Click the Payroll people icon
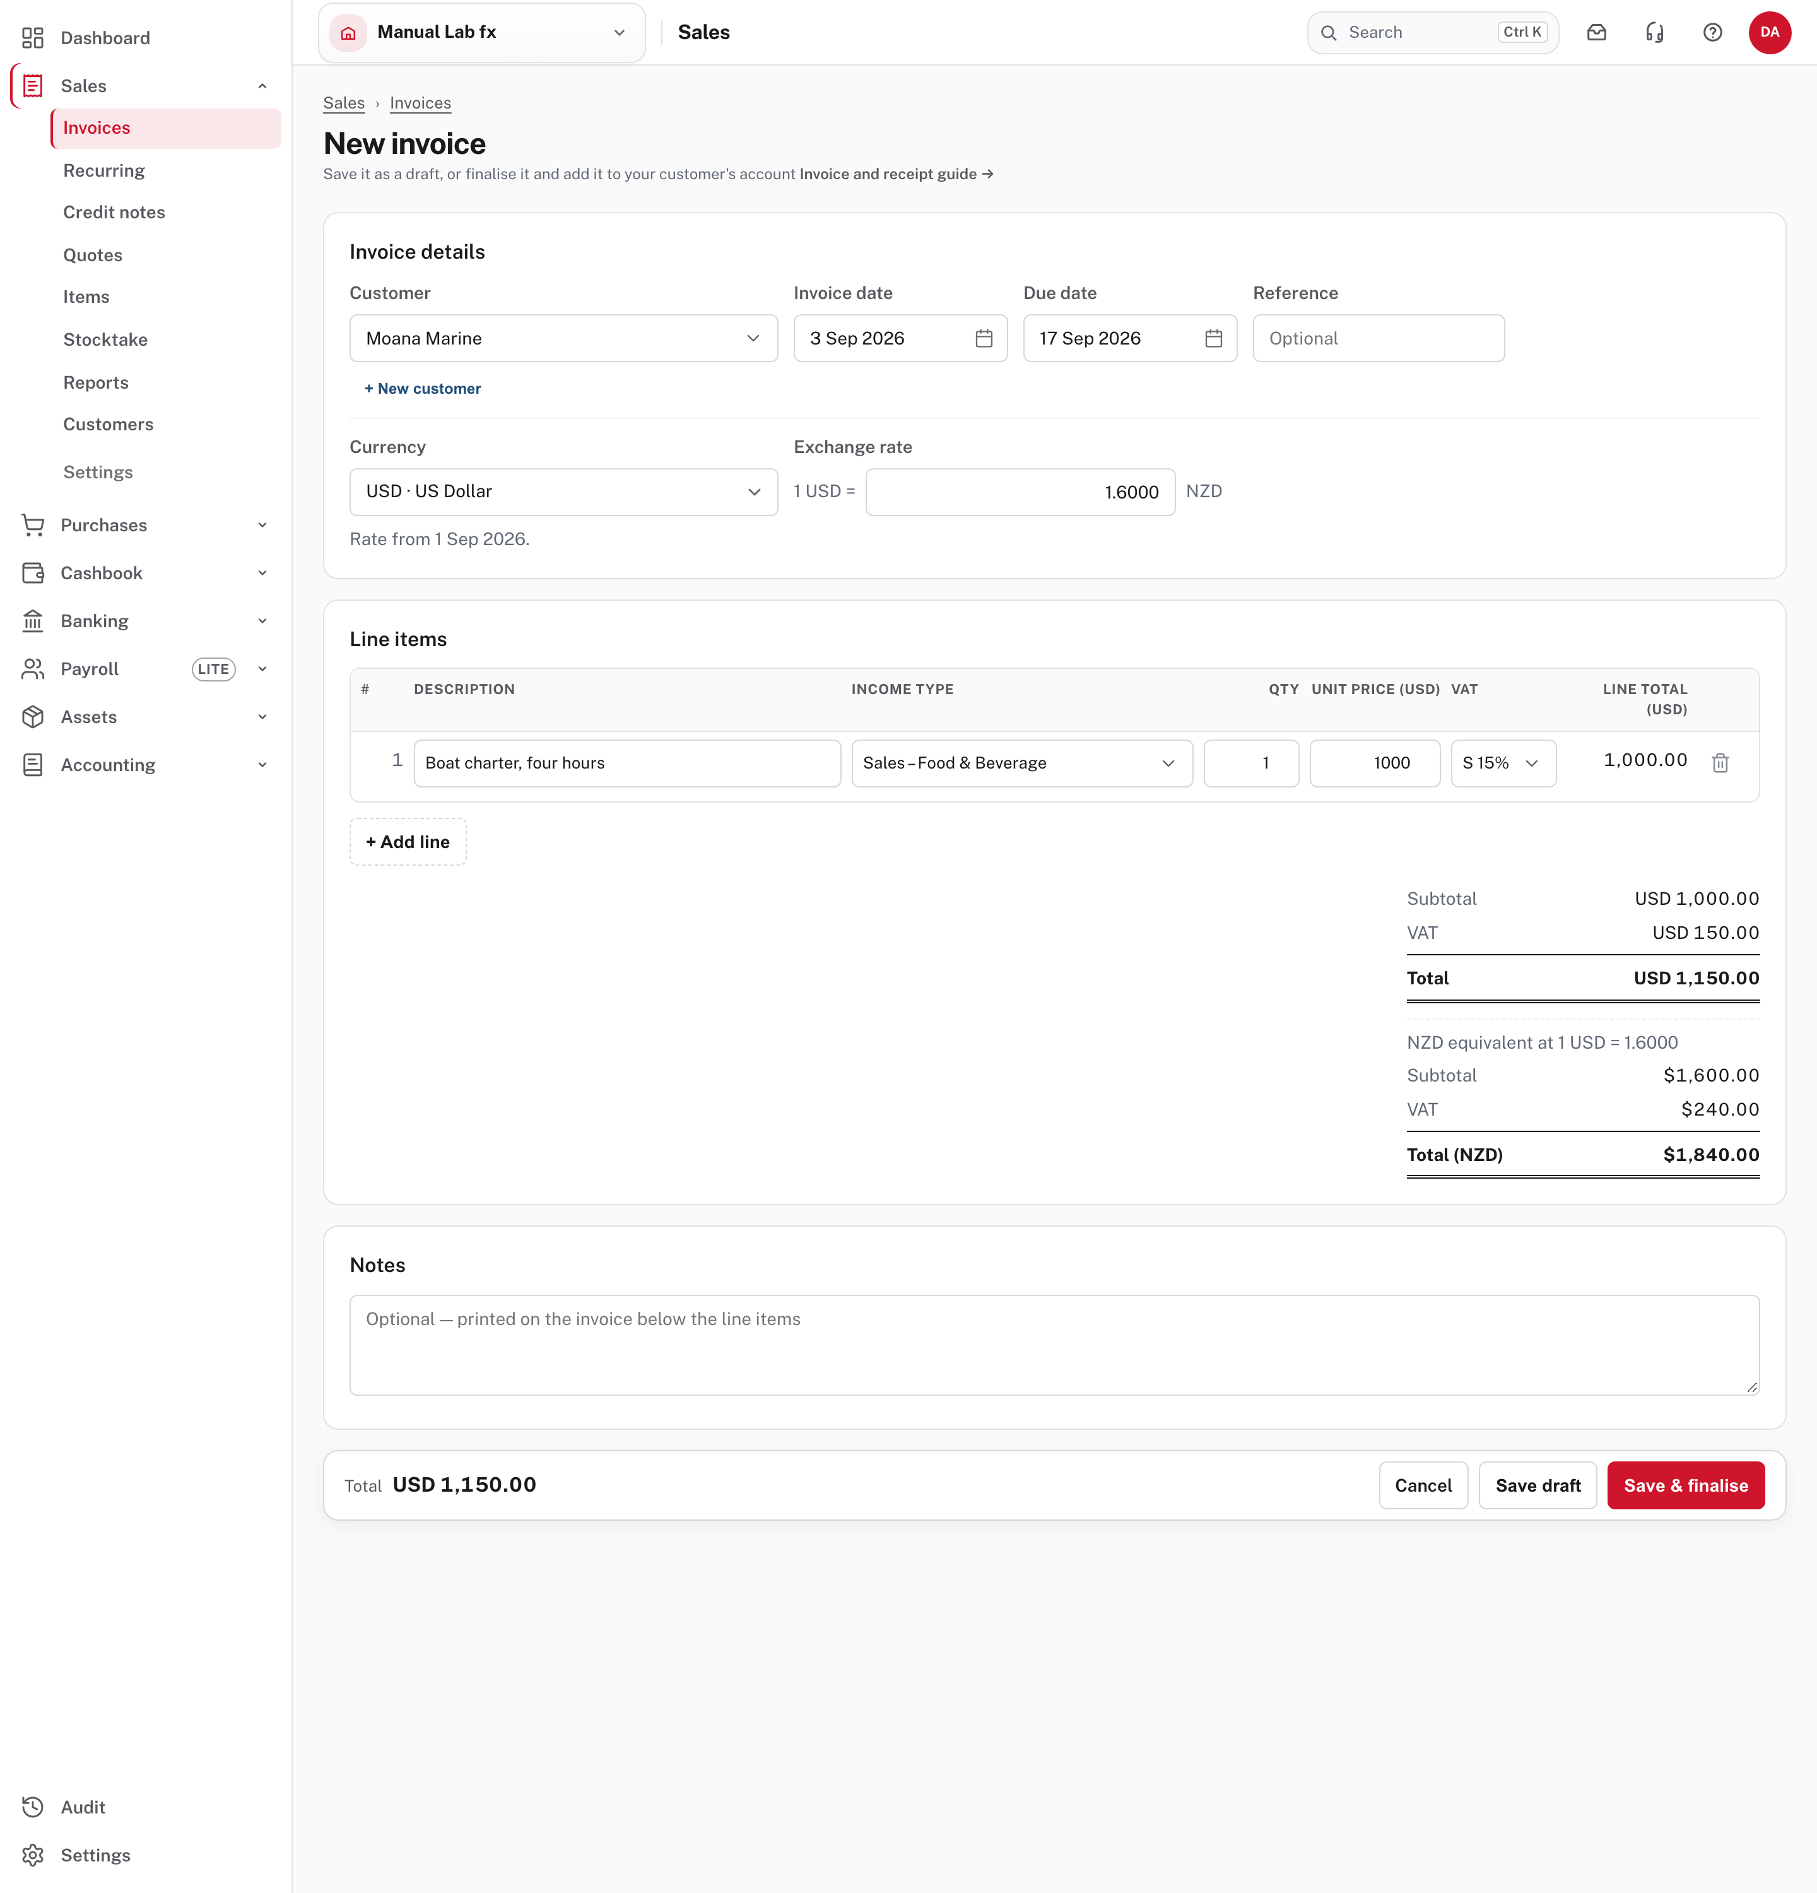Screen dimensions: 1817x1893 click(33, 668)
